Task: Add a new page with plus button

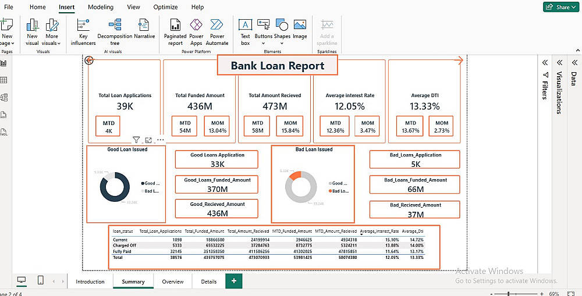Action: click(234, 281)
